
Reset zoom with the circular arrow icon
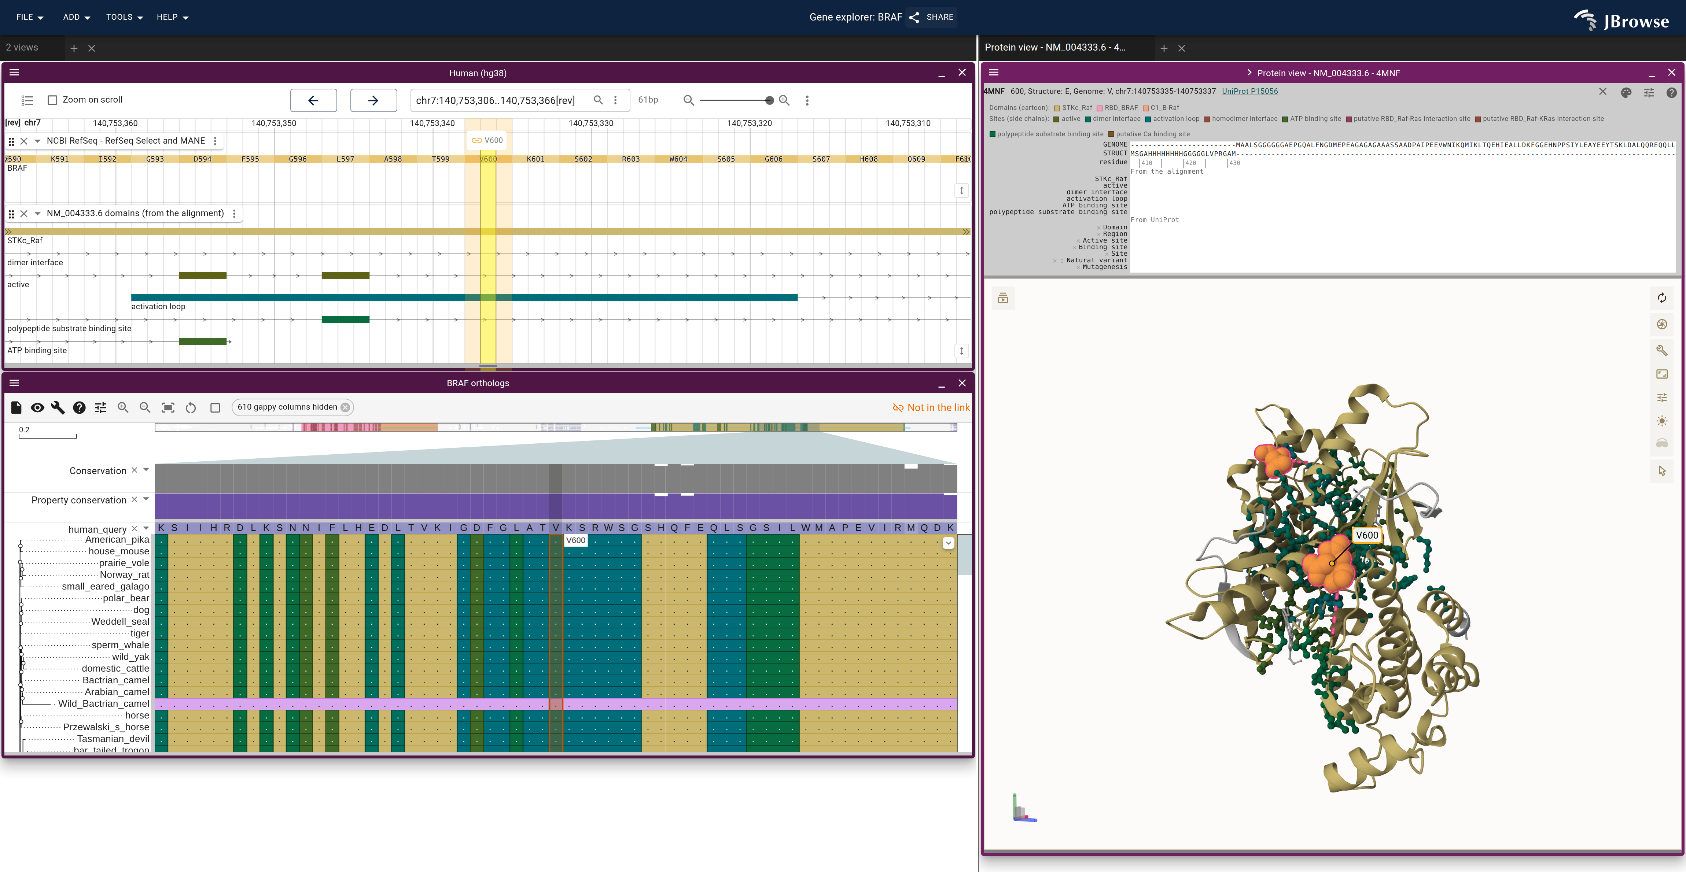pyautogui.click(x=191, y=407)
